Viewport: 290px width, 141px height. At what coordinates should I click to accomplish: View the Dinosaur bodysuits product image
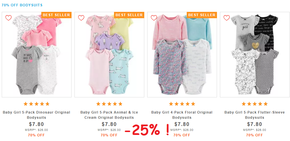[x=37, y=55]
